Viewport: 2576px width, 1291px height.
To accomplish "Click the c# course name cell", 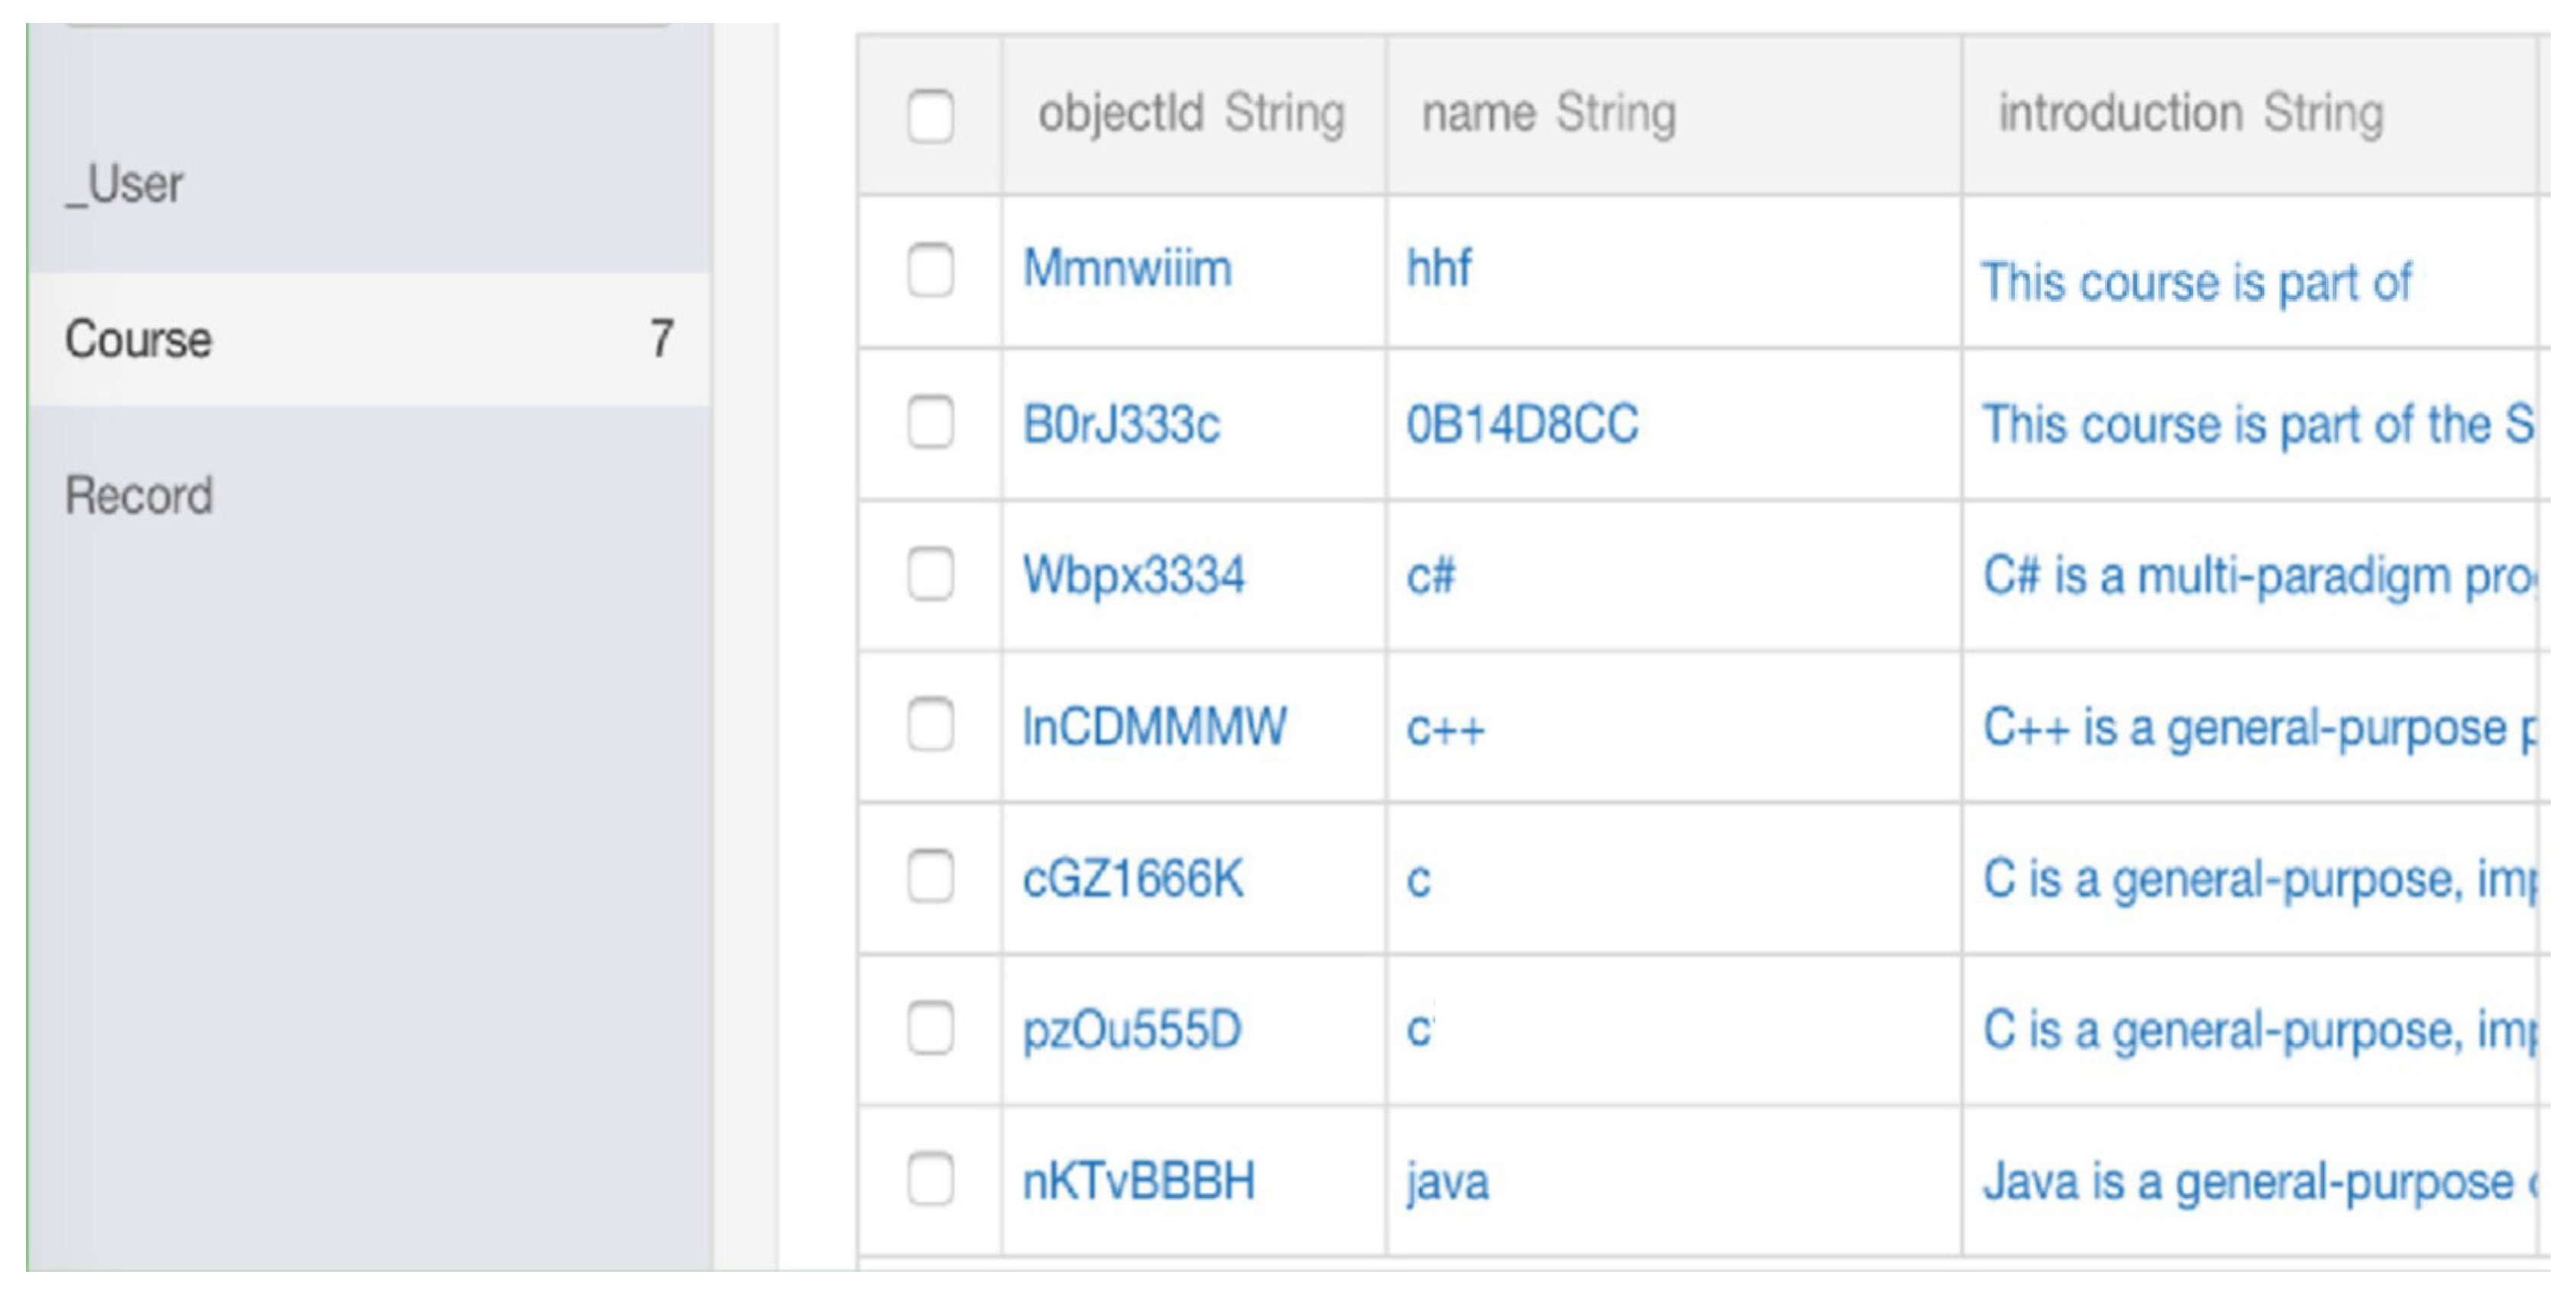I will coord(1431,576).
